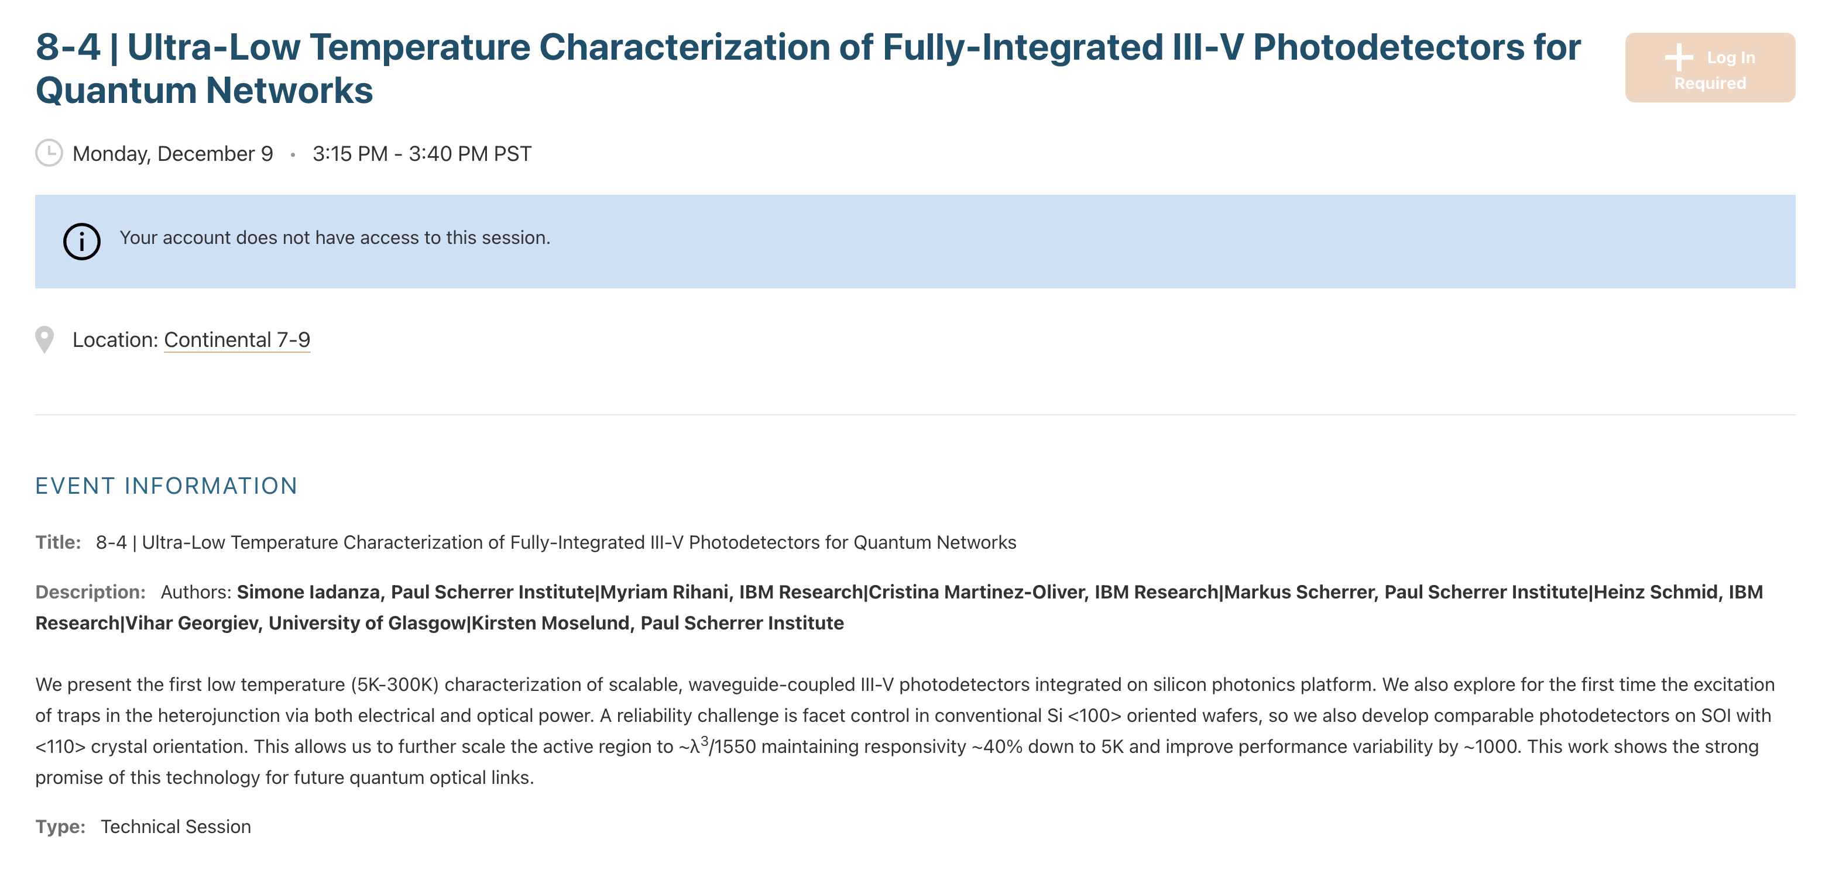This screenshot has width=1839, height=874.
Task: Click the account access notice message text
Action: [335, 238]
